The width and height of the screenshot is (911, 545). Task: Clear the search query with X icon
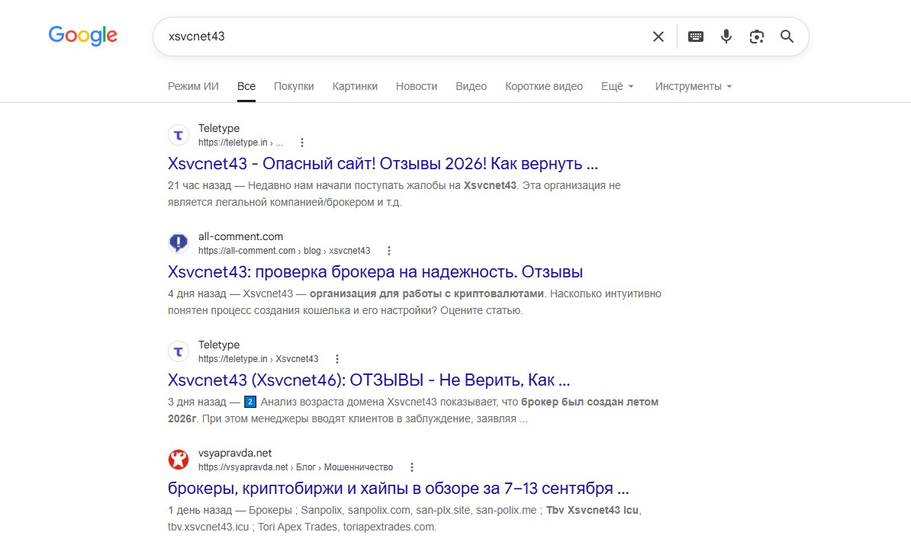[658, 37]
